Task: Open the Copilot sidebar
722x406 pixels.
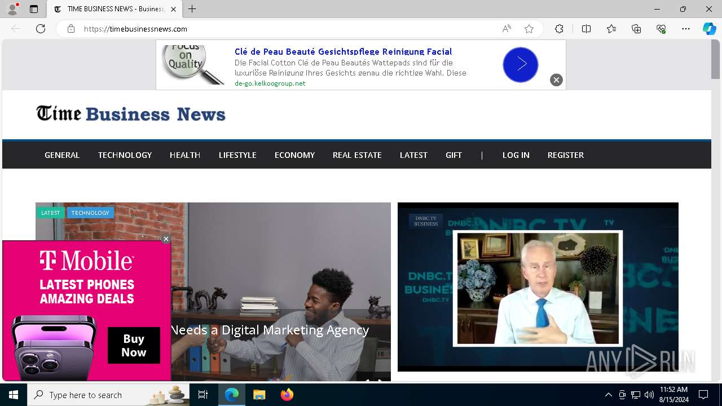Action: (709, 29)
